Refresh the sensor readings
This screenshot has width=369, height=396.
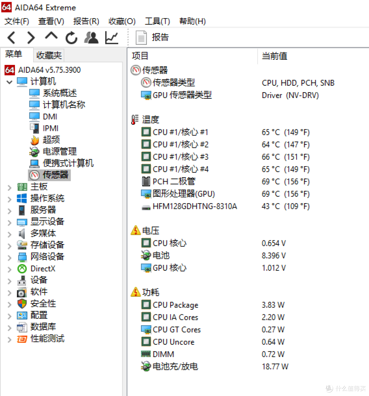pos(71,38)
